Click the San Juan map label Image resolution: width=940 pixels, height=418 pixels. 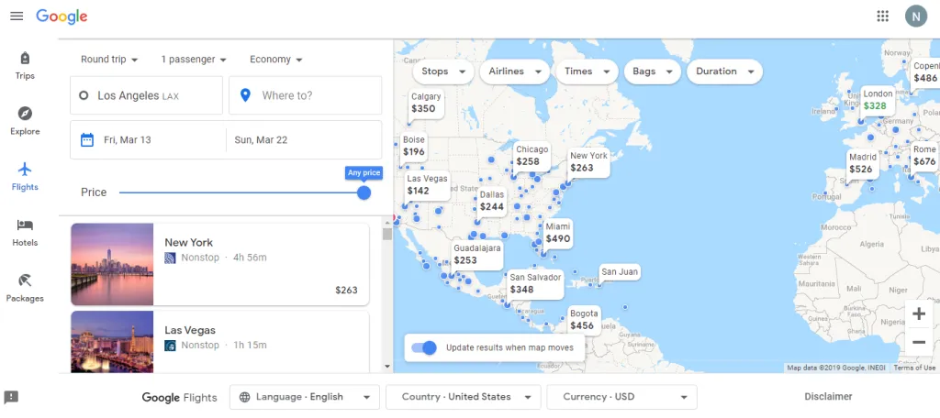[620, 272]
